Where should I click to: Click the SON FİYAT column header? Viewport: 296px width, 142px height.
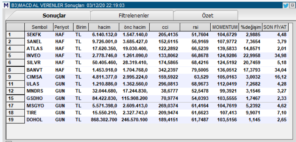275,27
